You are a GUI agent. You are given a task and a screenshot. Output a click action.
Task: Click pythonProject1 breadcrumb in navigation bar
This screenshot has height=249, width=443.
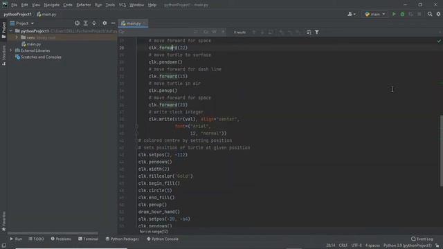[18, 14]
